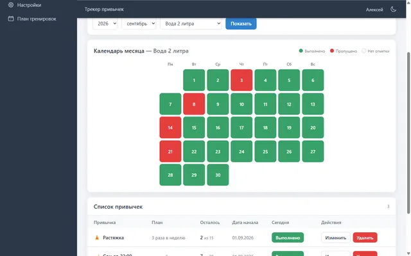Screen dimensions: 411x256
Task: Click the red Пропущено legend dot
Action: pos(332,51)
